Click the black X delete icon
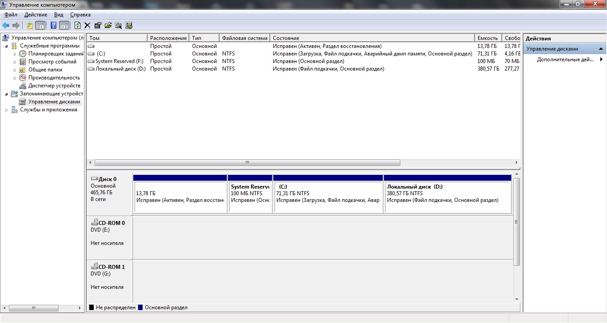607x323 pixels. click(x=88, y=25)
